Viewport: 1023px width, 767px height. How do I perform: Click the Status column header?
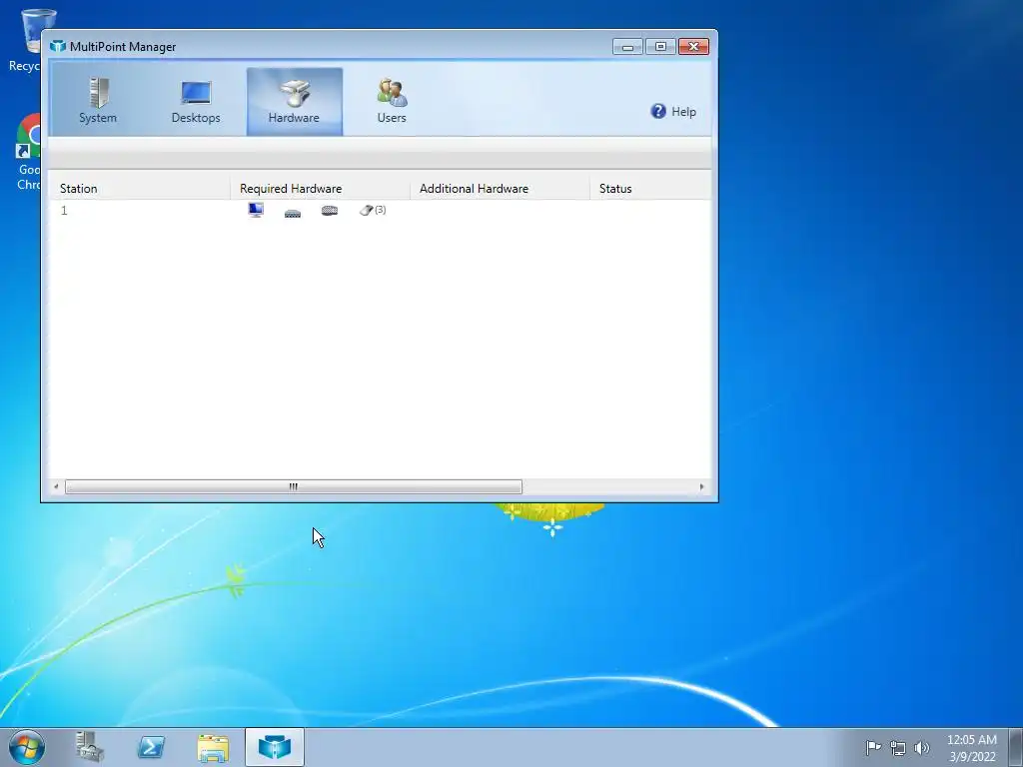(650, 189)
